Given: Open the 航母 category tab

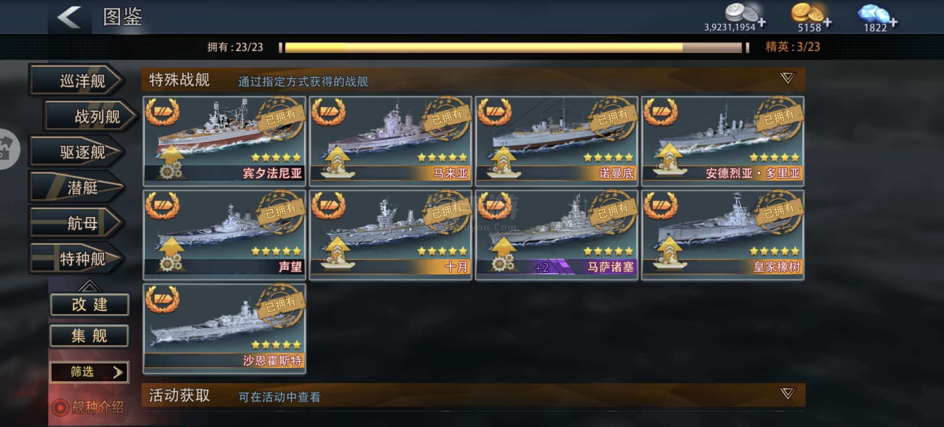Looking at the screenshot, I should pos(77,223).
